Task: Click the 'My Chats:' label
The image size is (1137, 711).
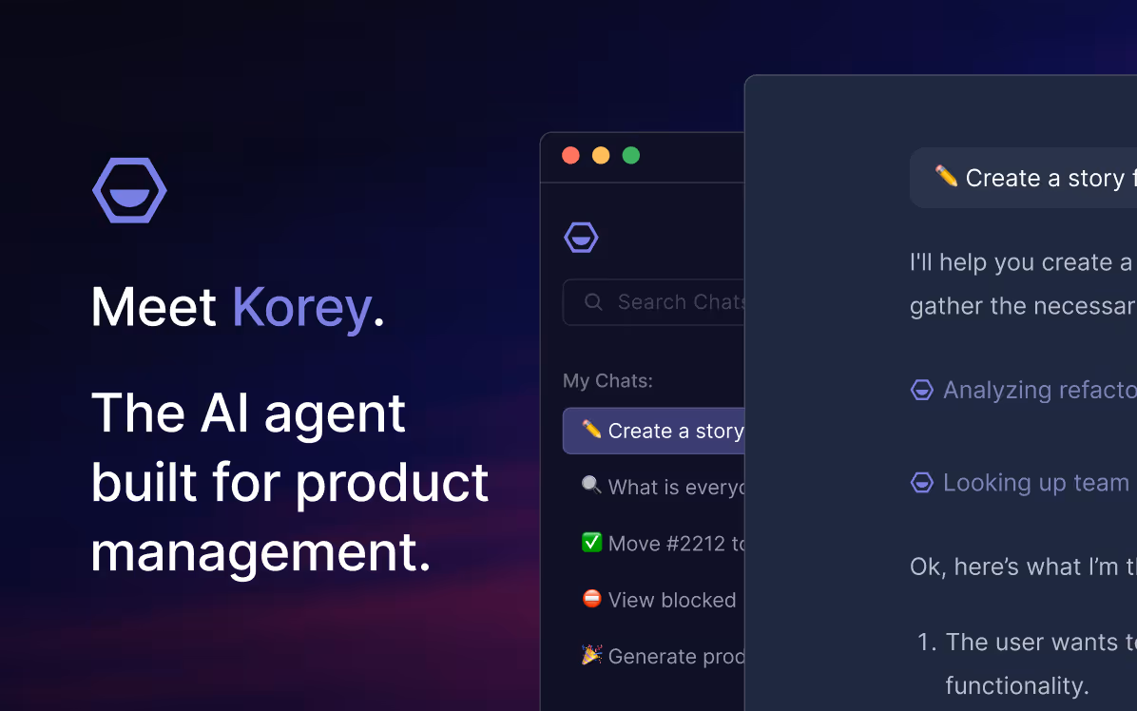Action: tap(607, 381)
